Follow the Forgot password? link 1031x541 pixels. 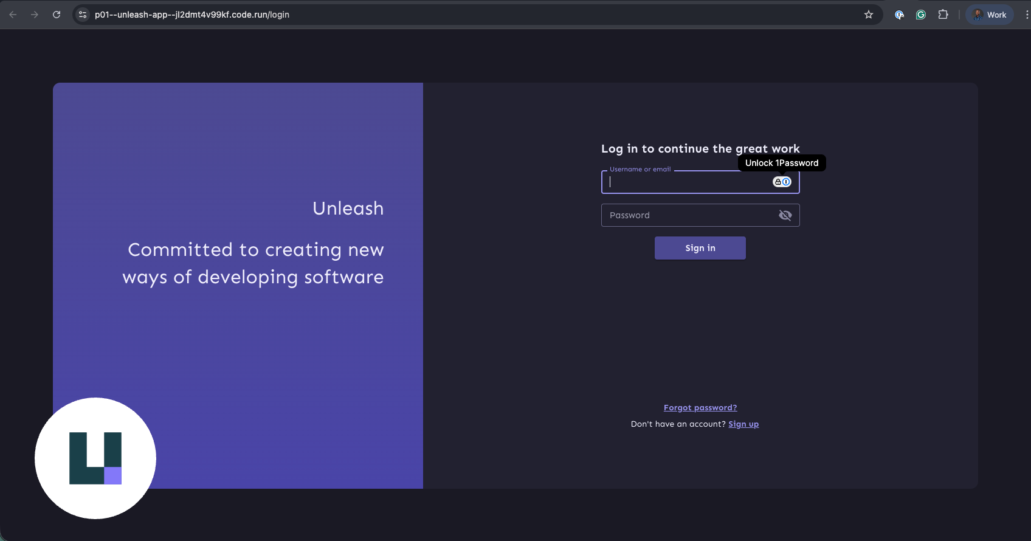point(700,408)
